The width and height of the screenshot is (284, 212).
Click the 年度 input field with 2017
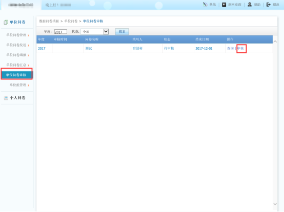pos(60,32)
